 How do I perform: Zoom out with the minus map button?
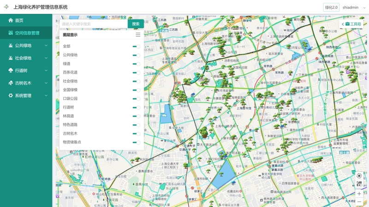[x=359, y=202]
